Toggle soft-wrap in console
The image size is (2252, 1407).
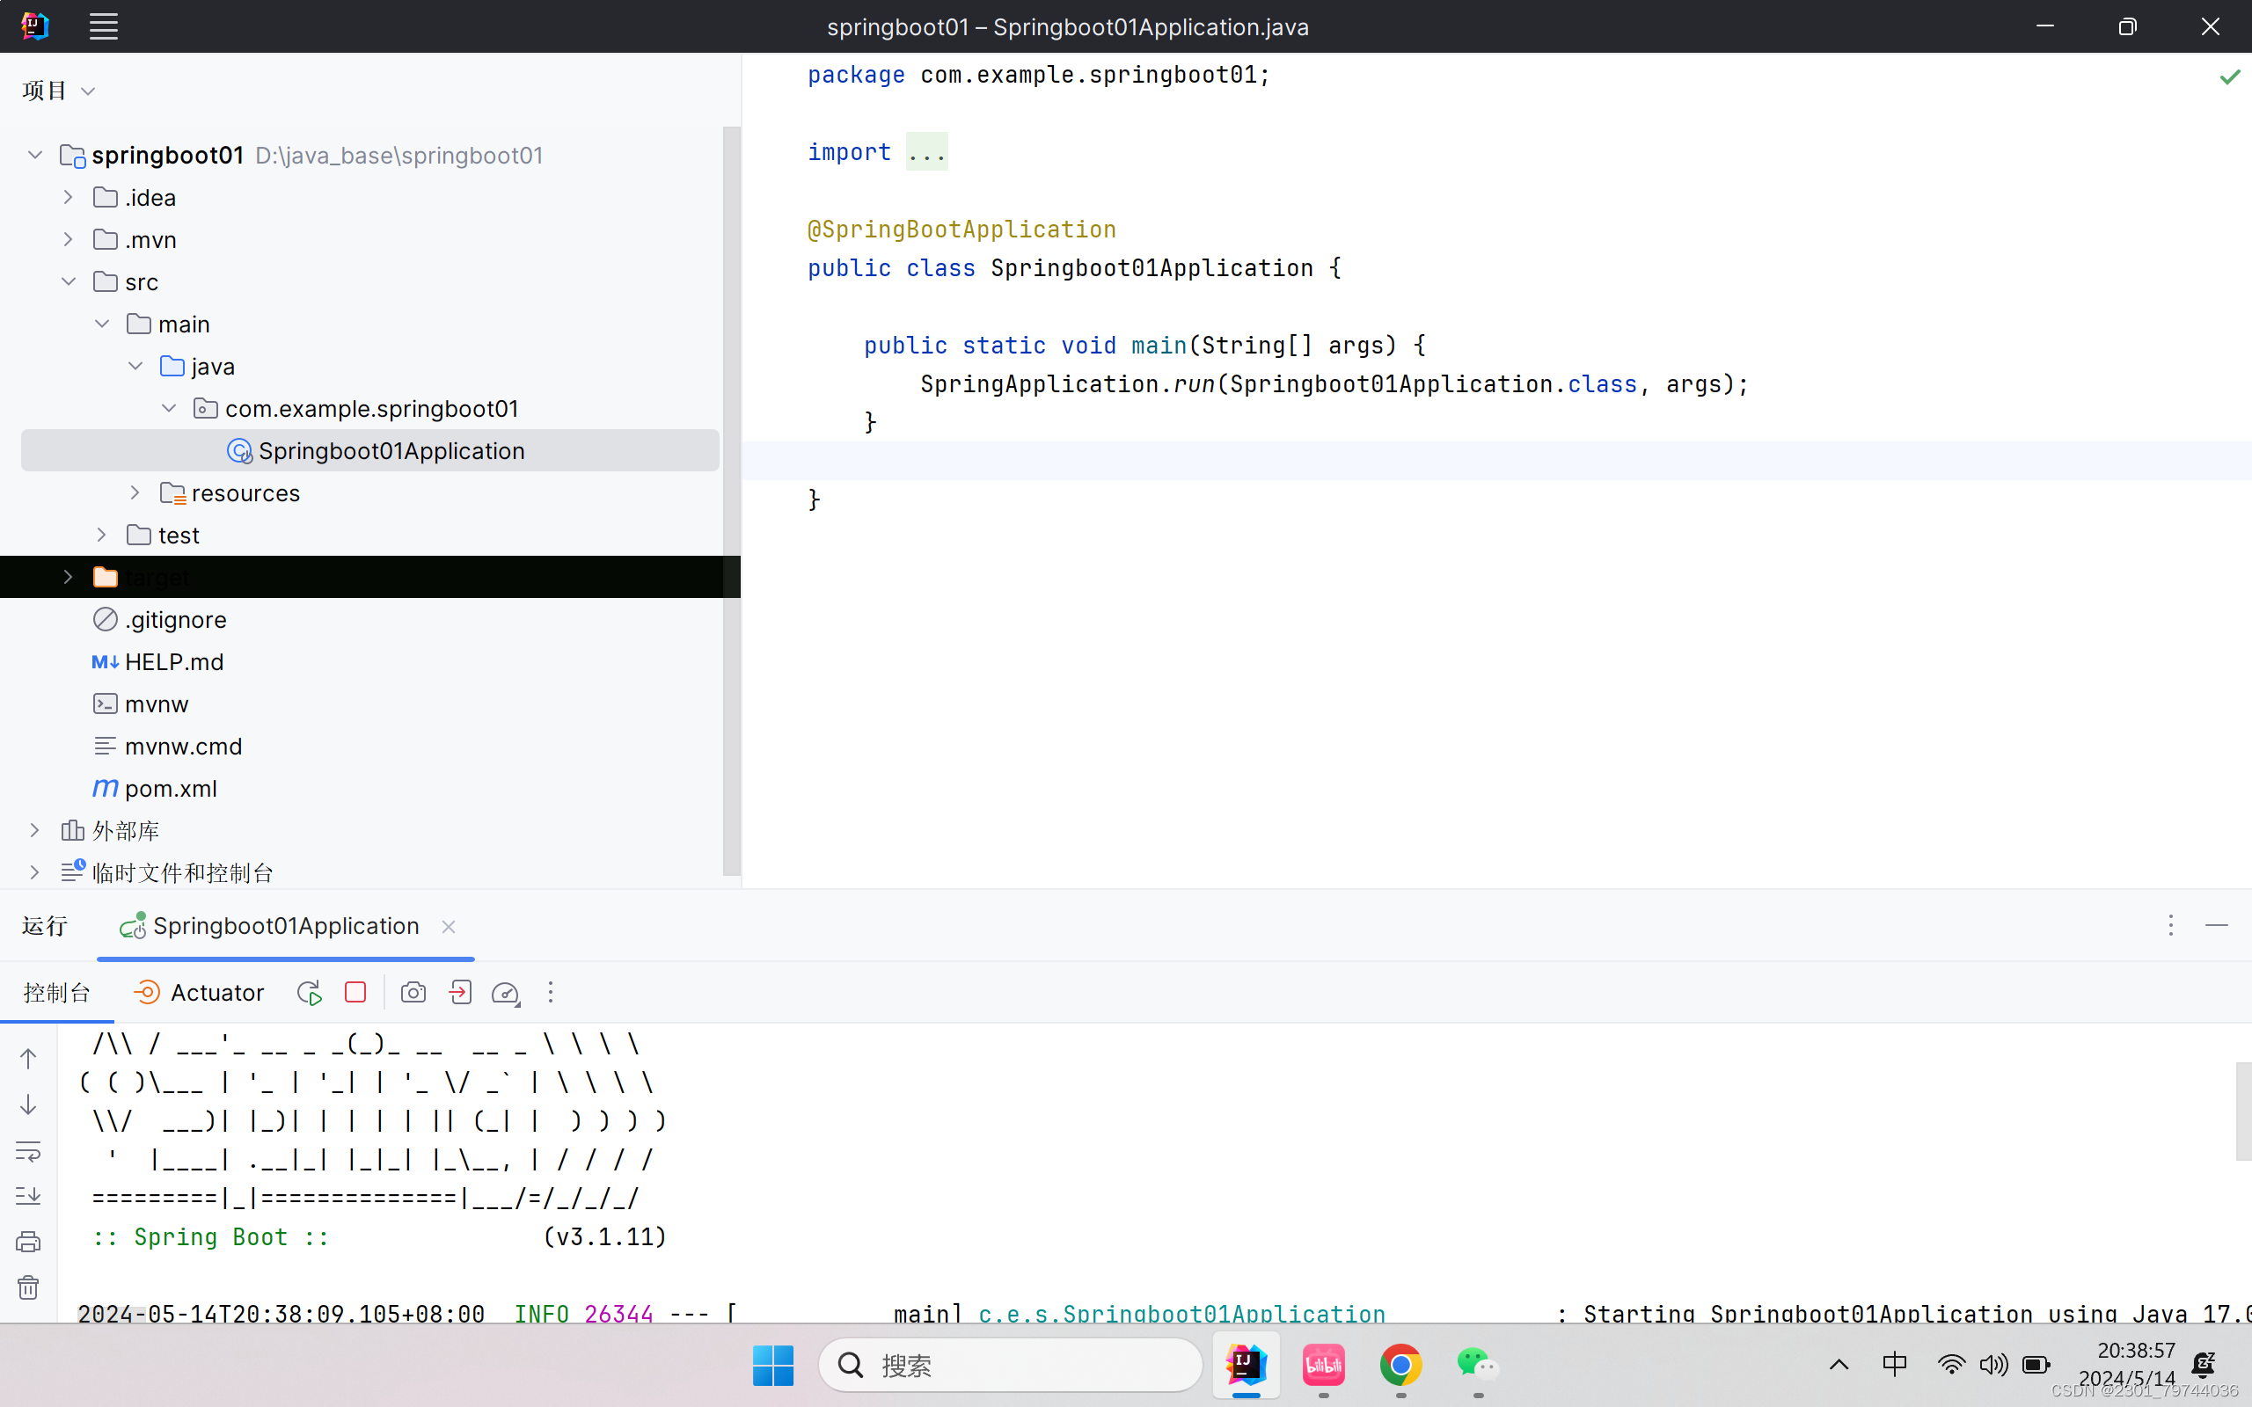click(28, 1151)
